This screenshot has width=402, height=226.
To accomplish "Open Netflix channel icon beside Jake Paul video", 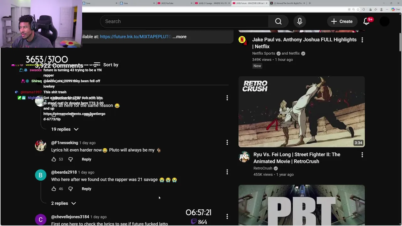I will tap(242, 40).
